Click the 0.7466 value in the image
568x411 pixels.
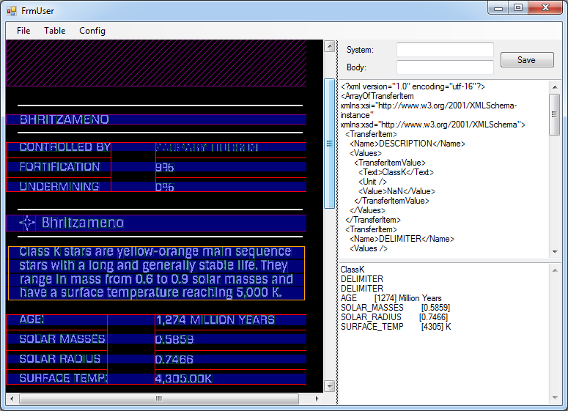click(x=174, y=359)
